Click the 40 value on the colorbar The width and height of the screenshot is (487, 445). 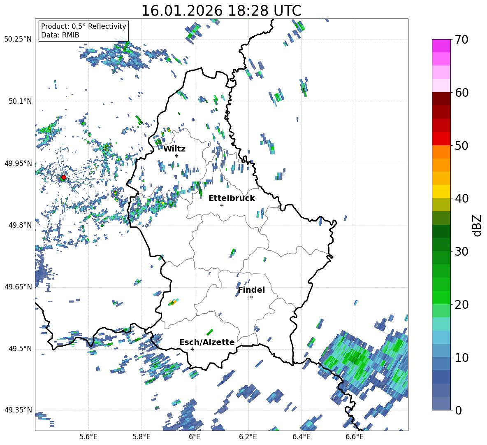[461, 198]
